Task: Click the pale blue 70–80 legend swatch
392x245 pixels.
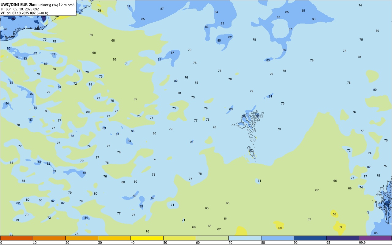Action: (x=245, y=238)
